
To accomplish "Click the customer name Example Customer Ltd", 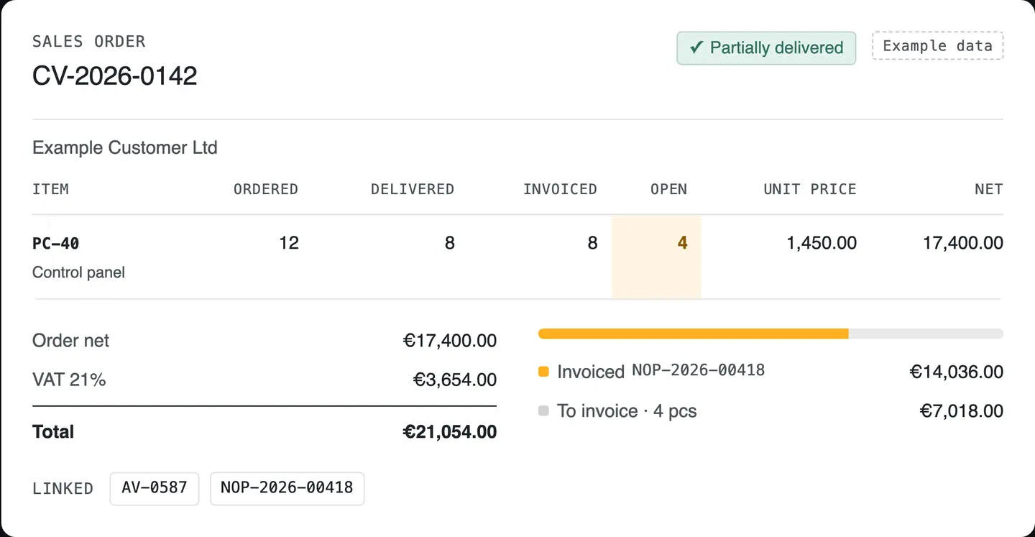I will (x=125, y=148).
